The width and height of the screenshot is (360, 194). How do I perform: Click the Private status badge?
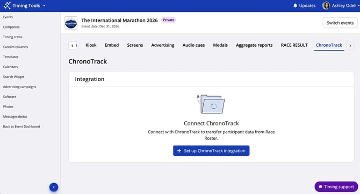169,20
